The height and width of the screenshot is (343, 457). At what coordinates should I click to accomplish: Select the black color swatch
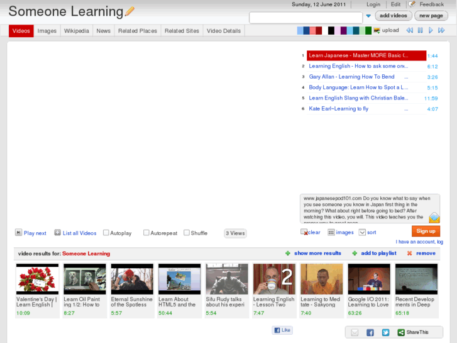(x=331, y=30)
